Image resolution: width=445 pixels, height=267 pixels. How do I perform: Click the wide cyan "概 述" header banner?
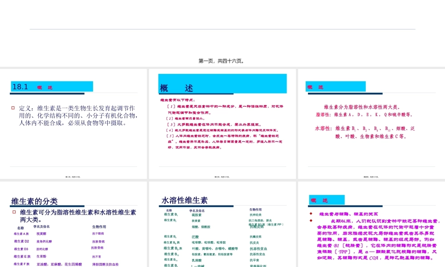[223, 85]
